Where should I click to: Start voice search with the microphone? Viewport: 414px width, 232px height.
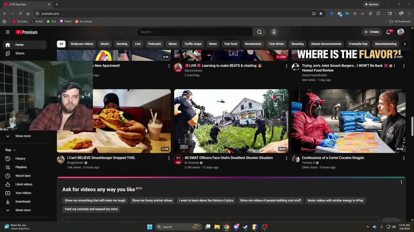coord(274,32)
